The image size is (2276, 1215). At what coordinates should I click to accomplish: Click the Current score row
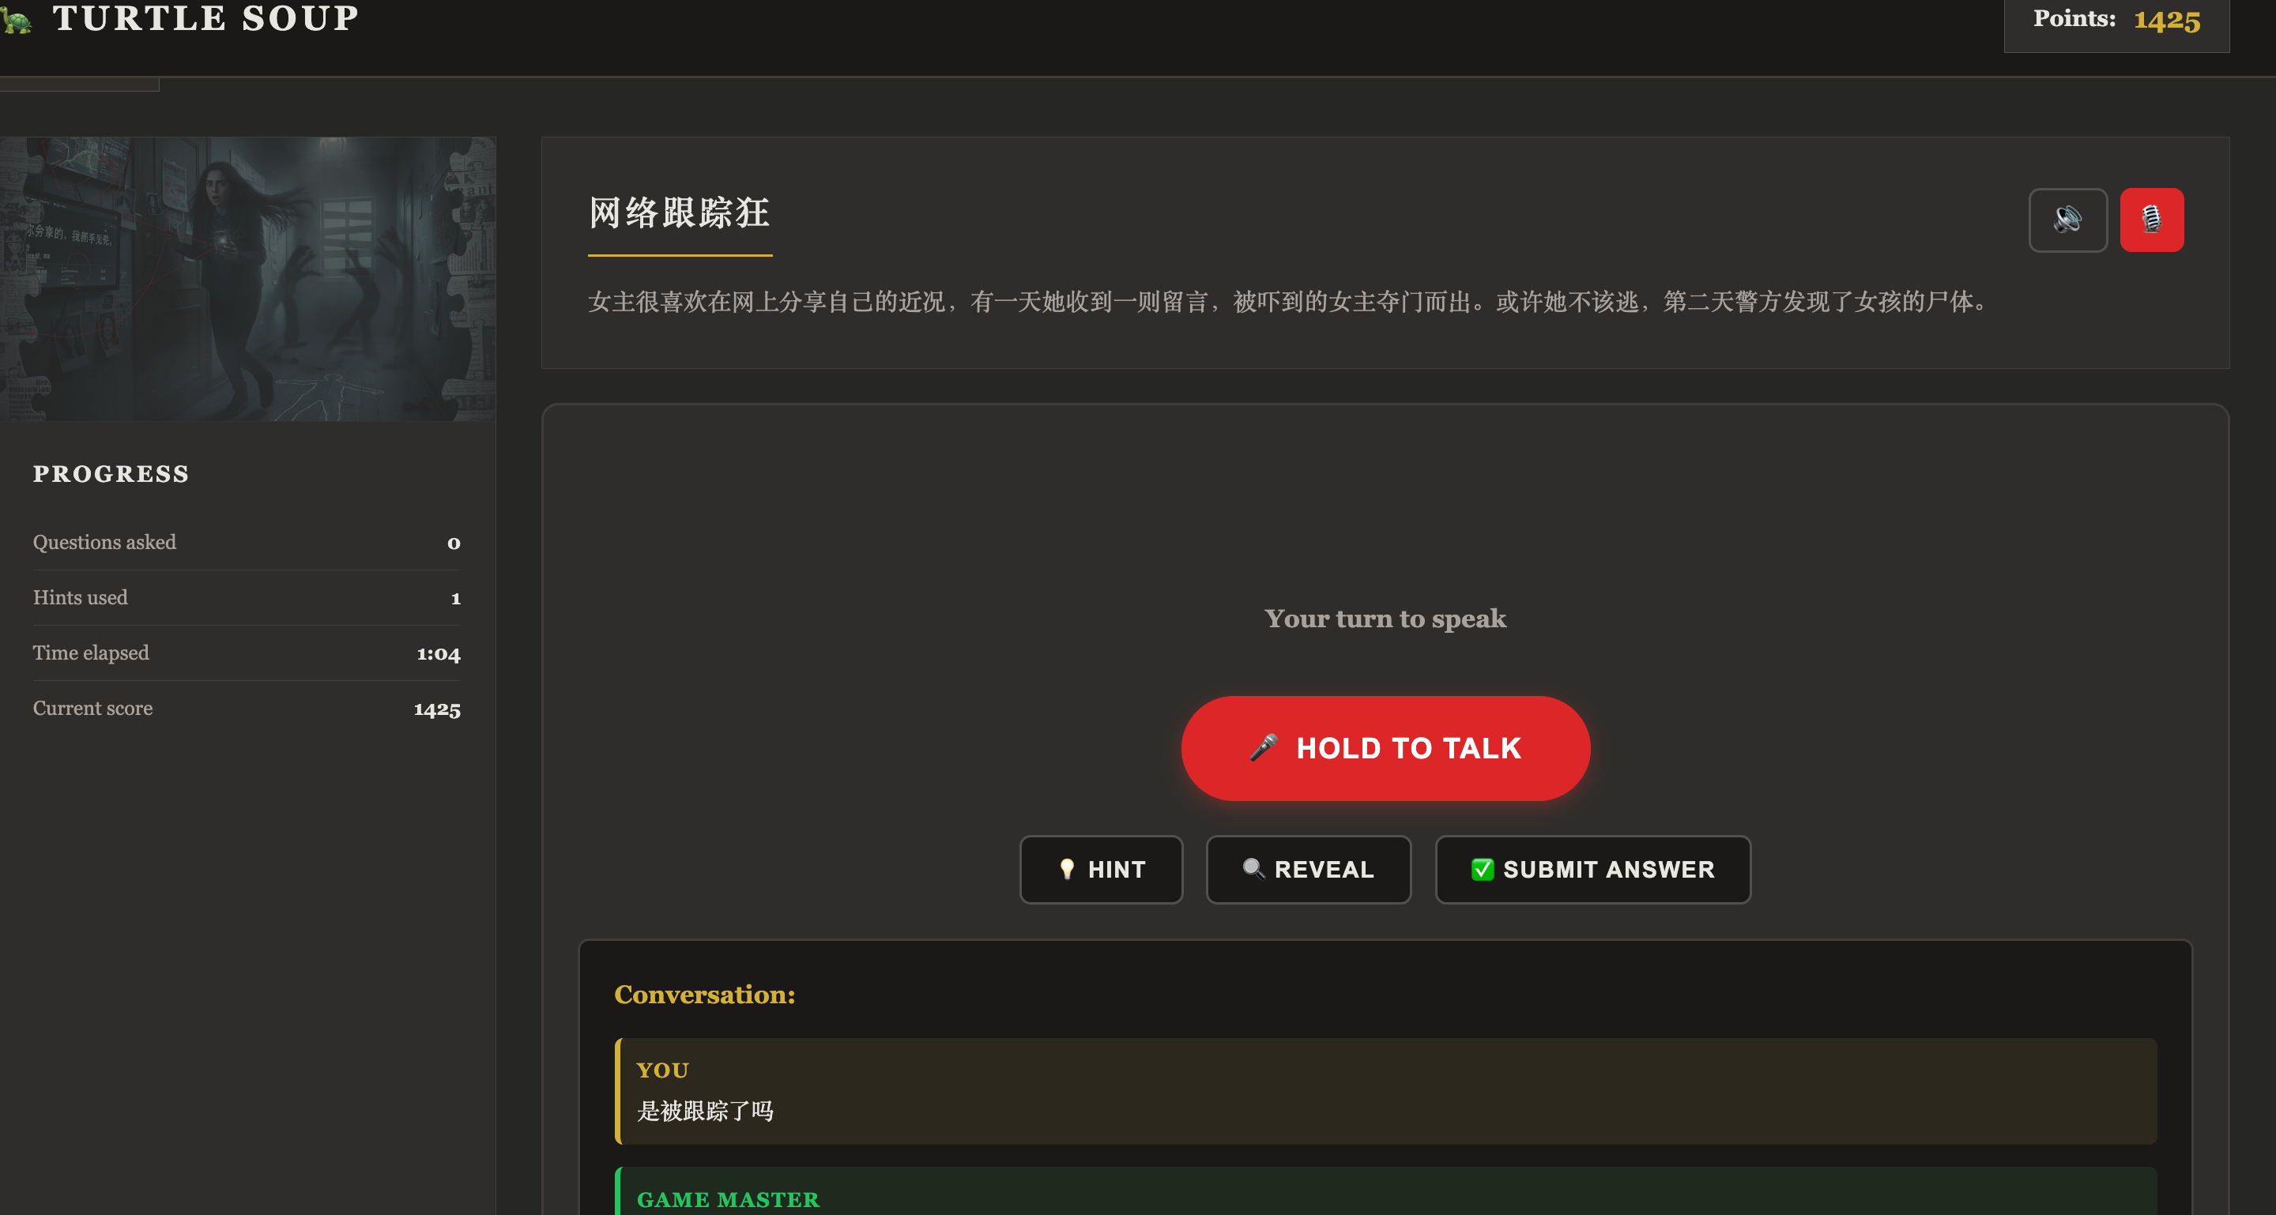pyautogui.click(x=247, y=708)
